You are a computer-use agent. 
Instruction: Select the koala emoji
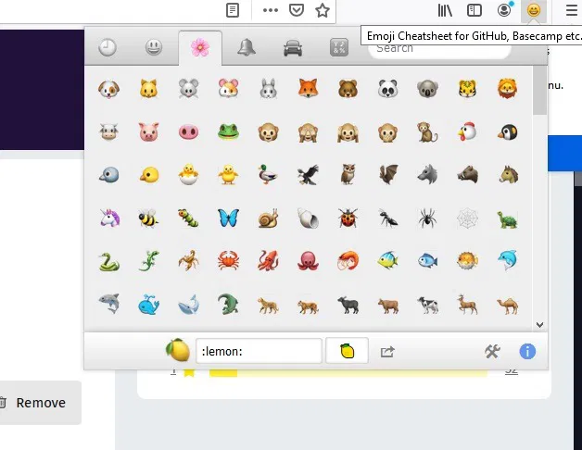pos(427,89)
